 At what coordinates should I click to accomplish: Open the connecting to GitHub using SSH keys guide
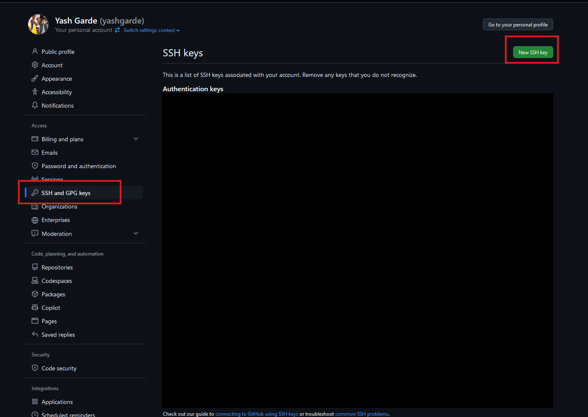pos(257,414)
